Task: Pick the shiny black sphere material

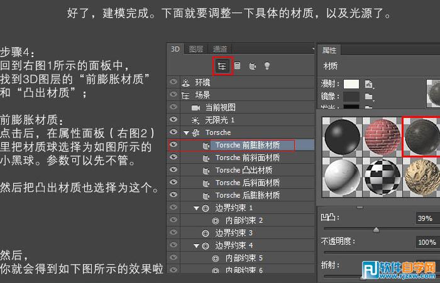Action: point(342,137)
